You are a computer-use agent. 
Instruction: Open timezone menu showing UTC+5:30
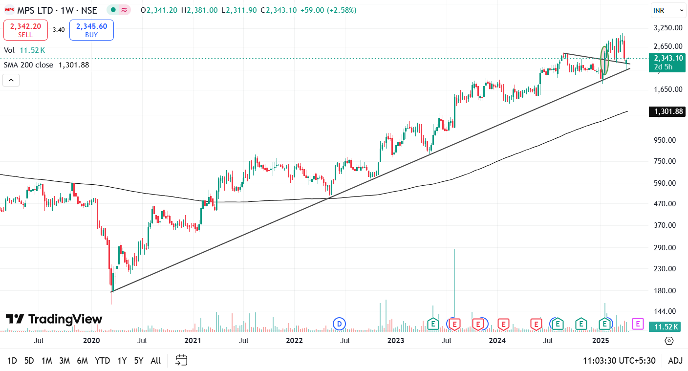tap(619, 361)
